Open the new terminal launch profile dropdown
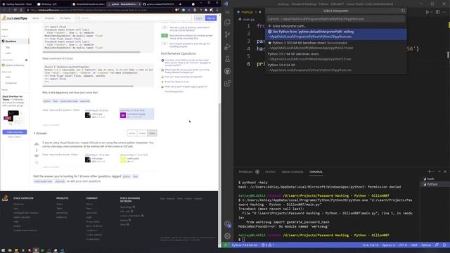Screen dimensions: 450x253 pyautogui.click(x=434, y=171)
